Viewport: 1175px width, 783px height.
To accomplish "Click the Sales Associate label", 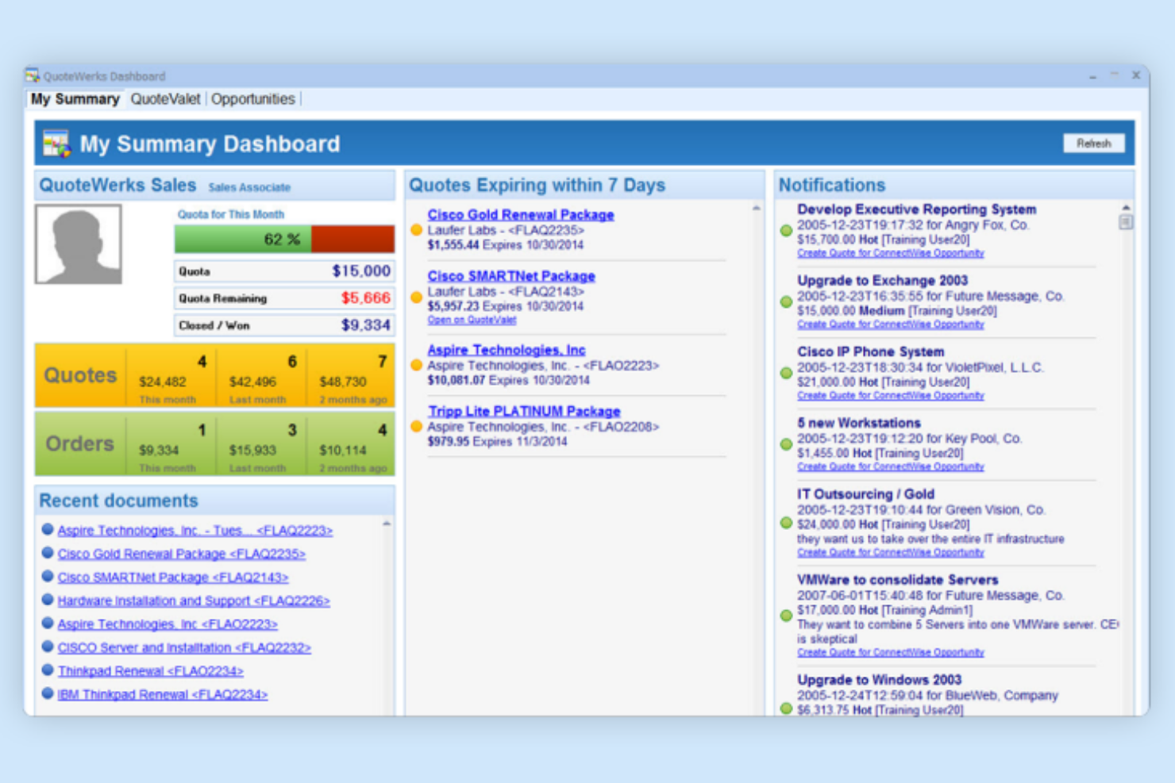I will pyautogui.click(x=249, y=188).
